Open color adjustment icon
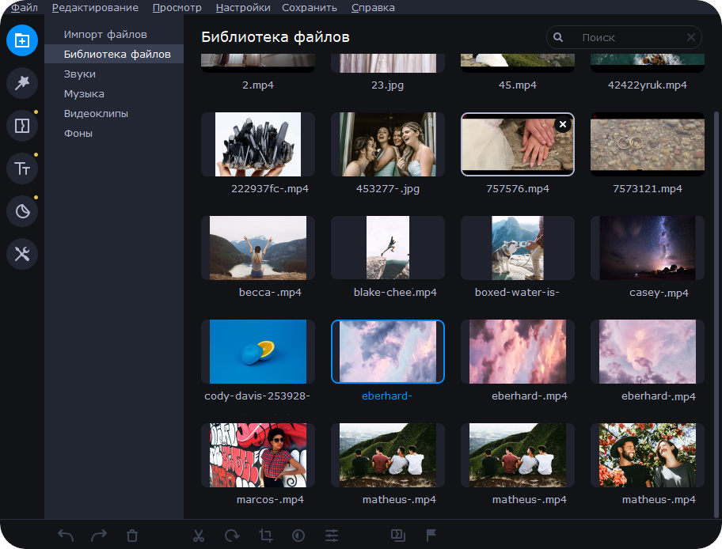Viewport: 722px width, 549px height. pos(298,536)
